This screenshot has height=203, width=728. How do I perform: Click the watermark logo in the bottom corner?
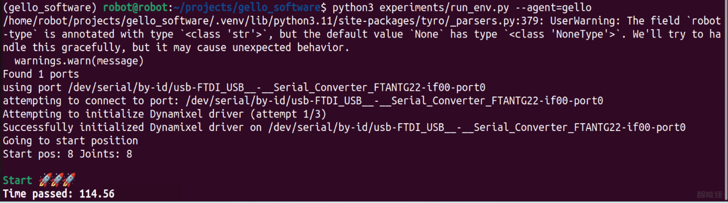point(709,195)
